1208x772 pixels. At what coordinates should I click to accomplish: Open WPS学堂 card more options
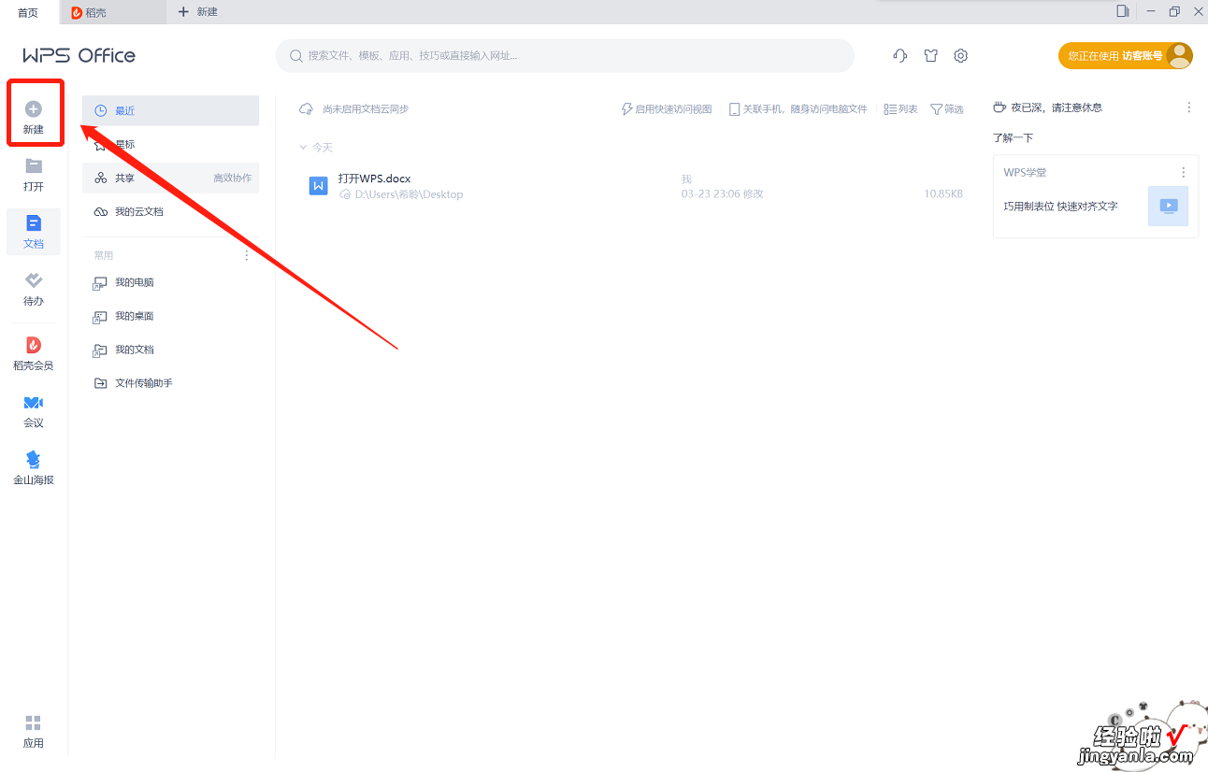pyautogui.click(x=1184, y=173)
